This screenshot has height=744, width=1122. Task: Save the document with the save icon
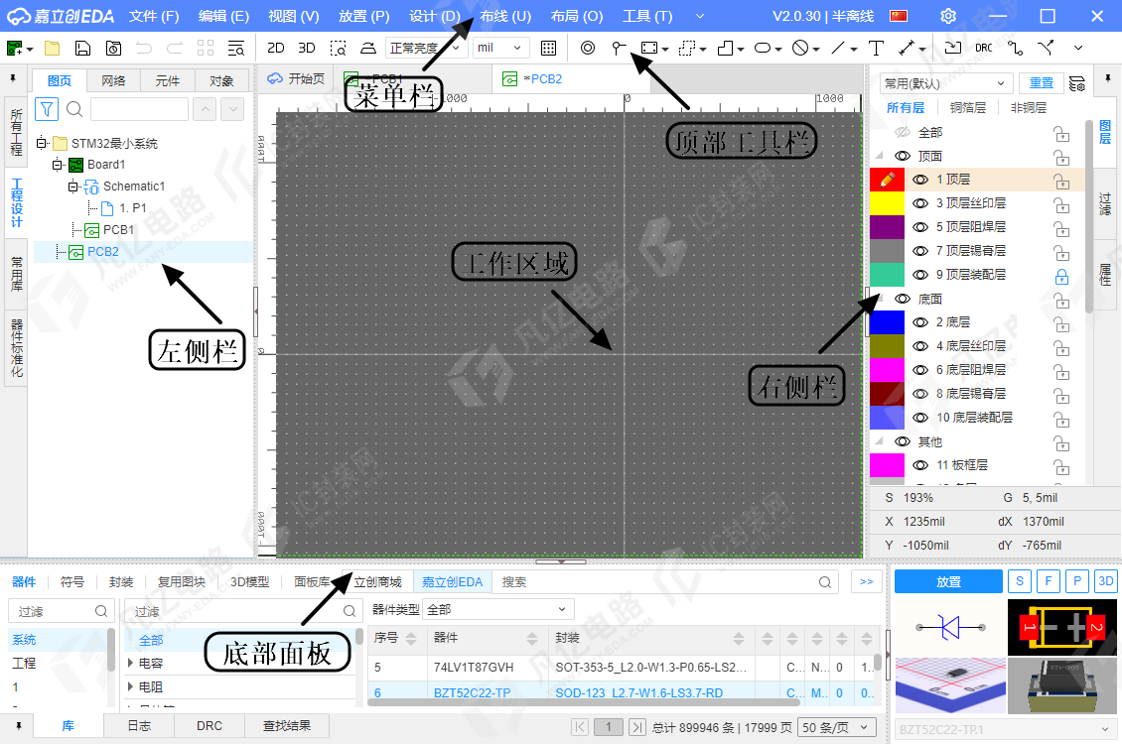point(83,48)
